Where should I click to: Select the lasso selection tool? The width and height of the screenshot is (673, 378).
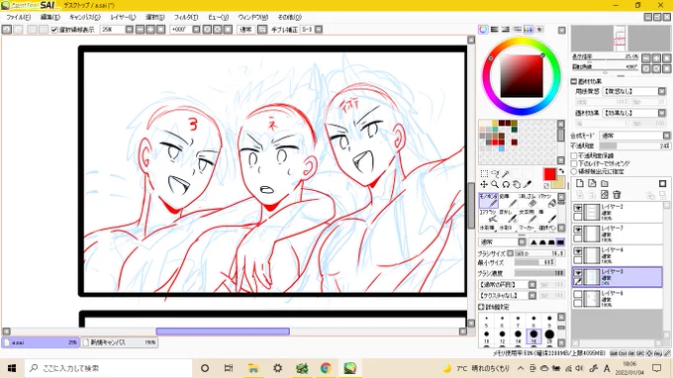(495, 174)
